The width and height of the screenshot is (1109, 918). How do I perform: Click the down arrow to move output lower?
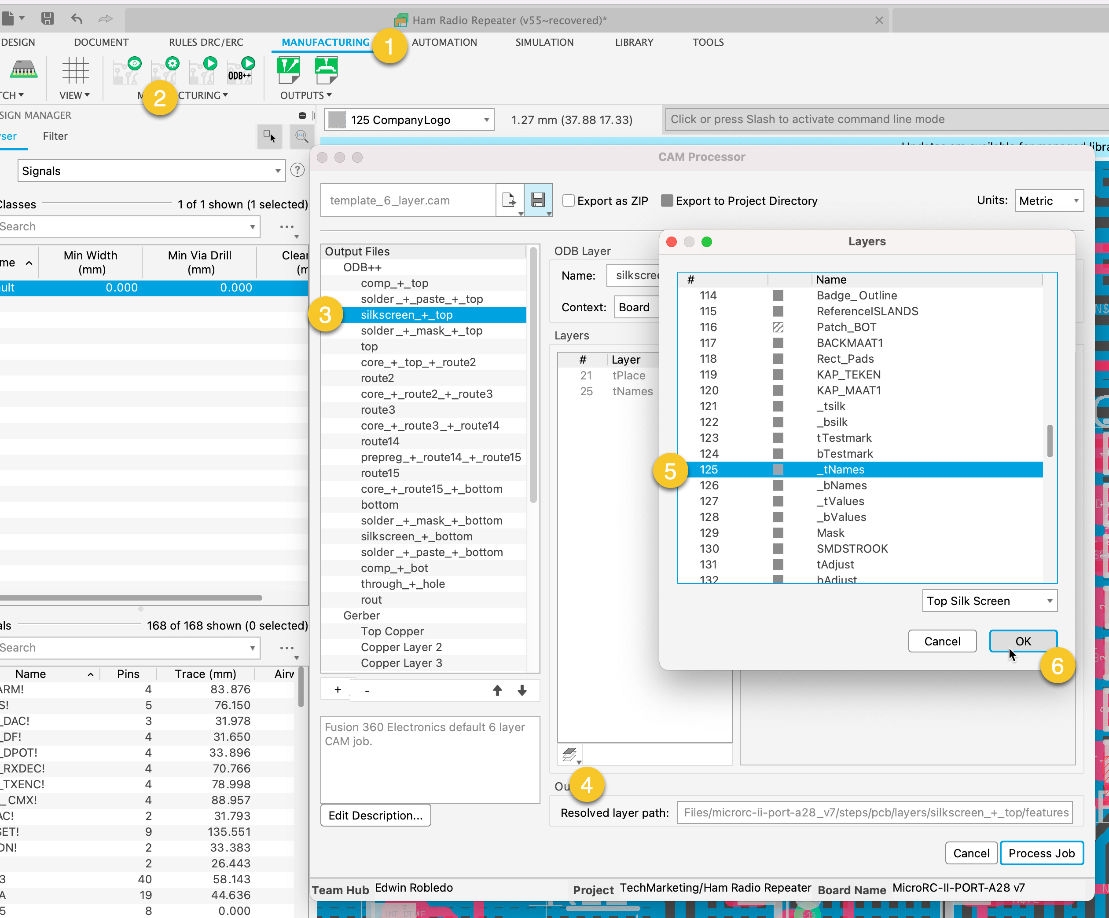[522, 690]
